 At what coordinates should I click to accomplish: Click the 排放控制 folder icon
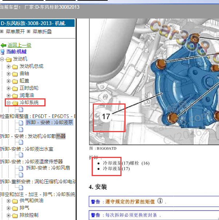point(15,216)
